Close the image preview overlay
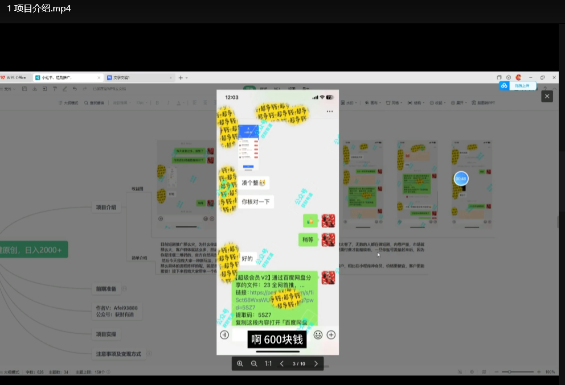Viewport: 565px width, 385px height. click(x=547, y=96)
